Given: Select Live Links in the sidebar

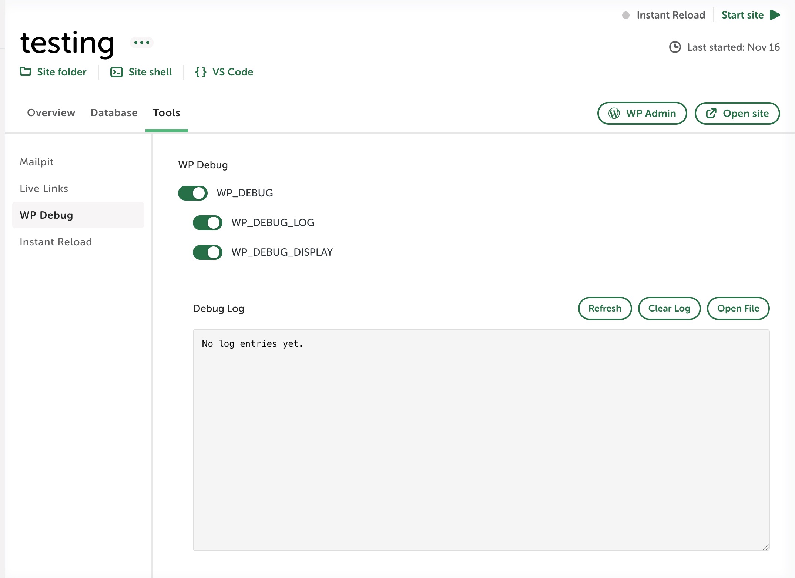Looking at the screenshot, I should 44,188.
